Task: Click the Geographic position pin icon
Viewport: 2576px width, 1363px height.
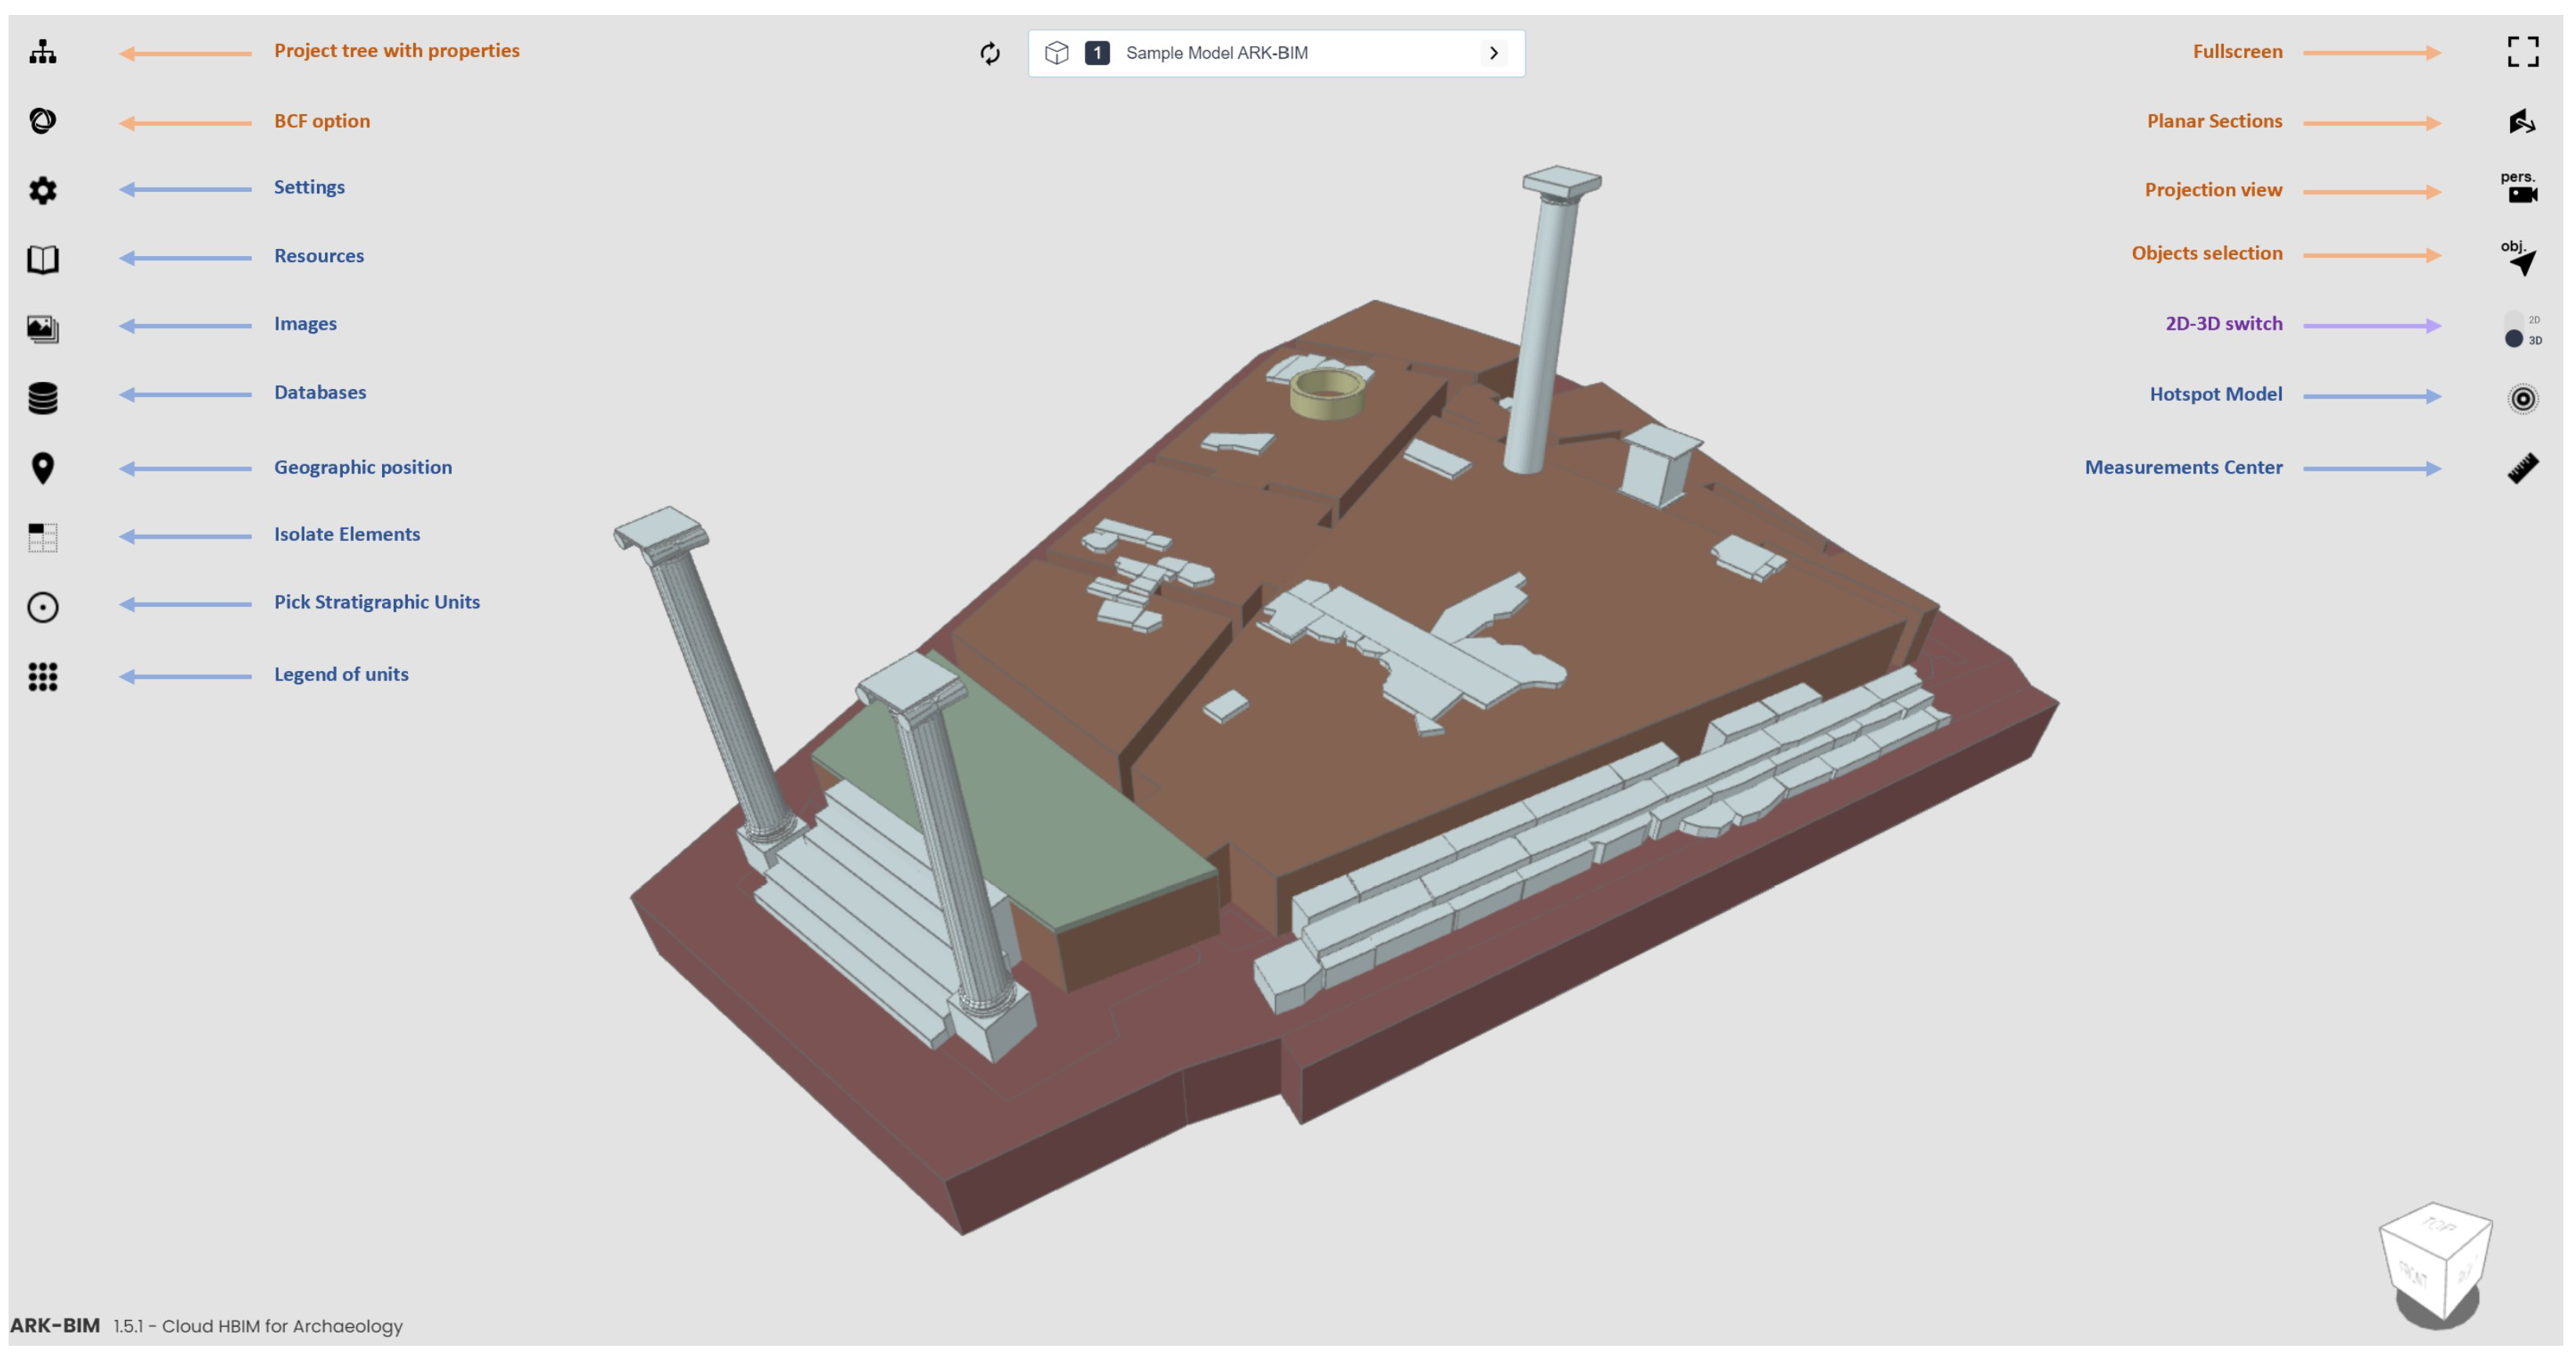Action: click(42, 468)
